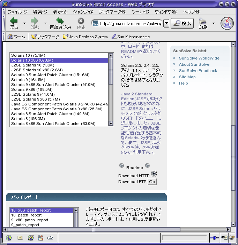Open the SunSolve Feedback link
The width and height of the screenshot is (238, 245).
click(198, 71)
